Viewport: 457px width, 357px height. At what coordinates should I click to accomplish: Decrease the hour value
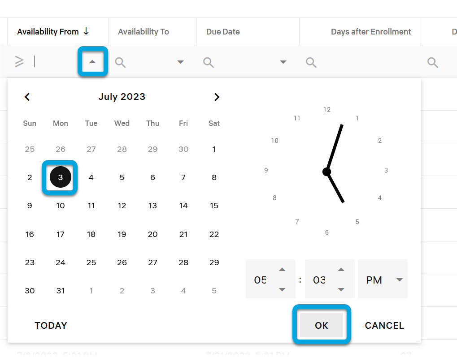(x=282, y=290)
